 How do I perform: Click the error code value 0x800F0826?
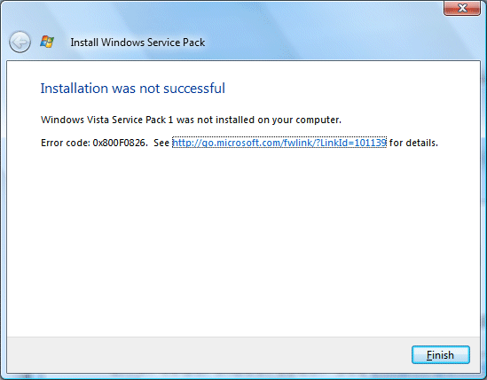[x=120, y=143]
